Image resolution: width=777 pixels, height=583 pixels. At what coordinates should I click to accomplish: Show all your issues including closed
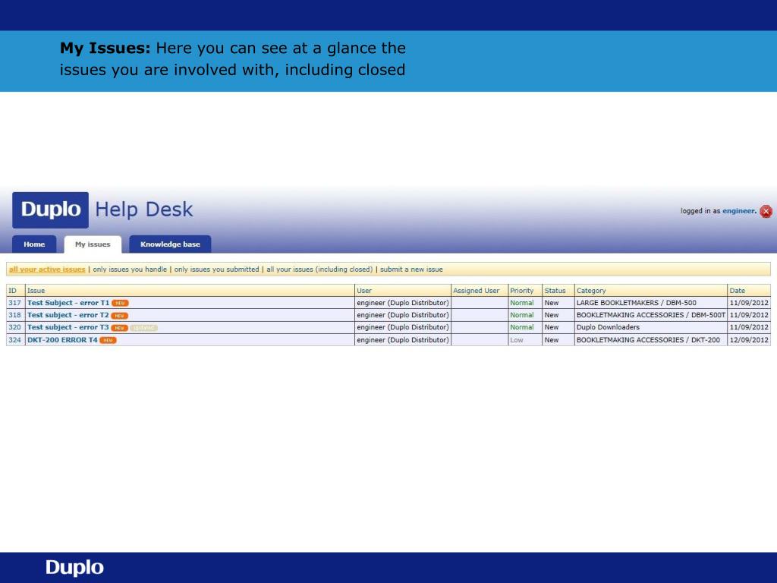click(319, 269)
